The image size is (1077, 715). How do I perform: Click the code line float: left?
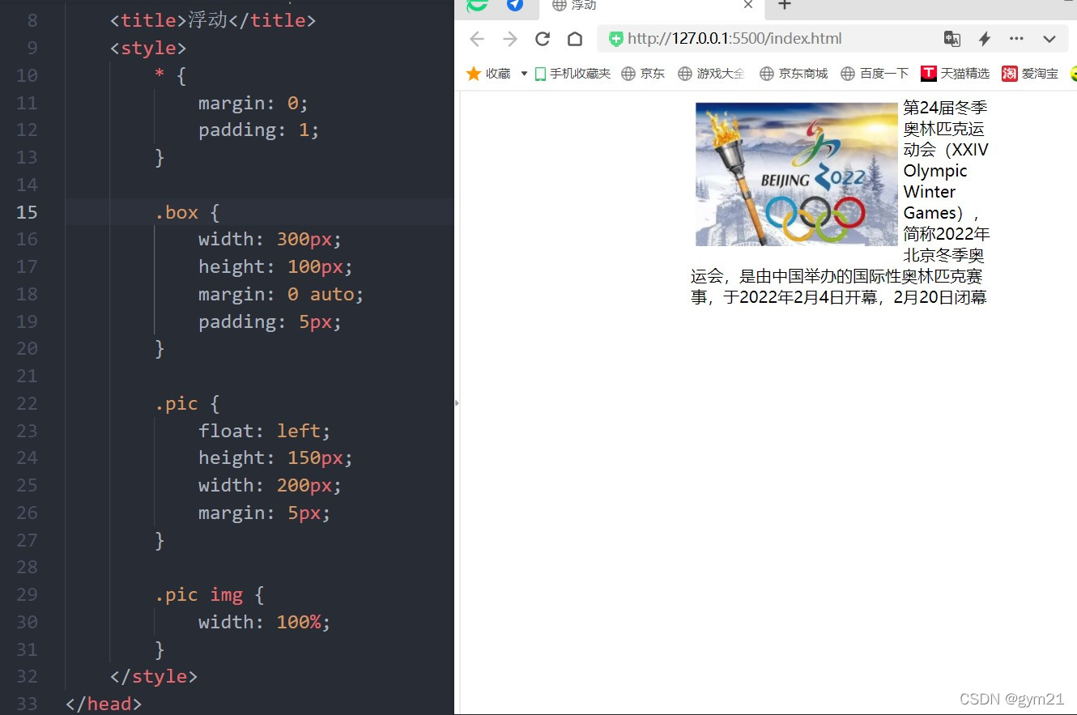(265, 431)
